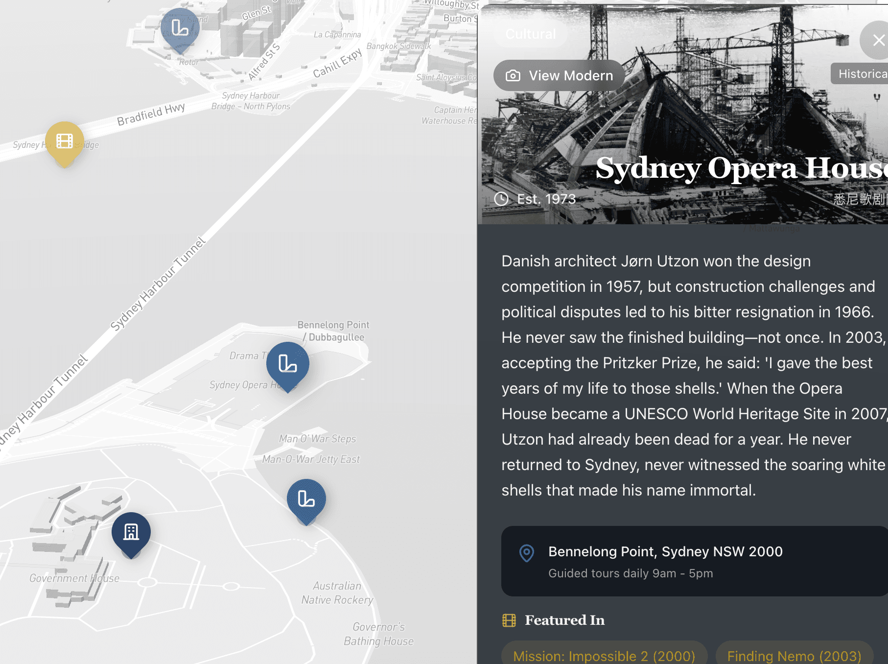The width and height of the screenshot is (888, 664).
Task: Select the blue landmark pin at Sydney Opera House
Action: click(x=288, y=364)
